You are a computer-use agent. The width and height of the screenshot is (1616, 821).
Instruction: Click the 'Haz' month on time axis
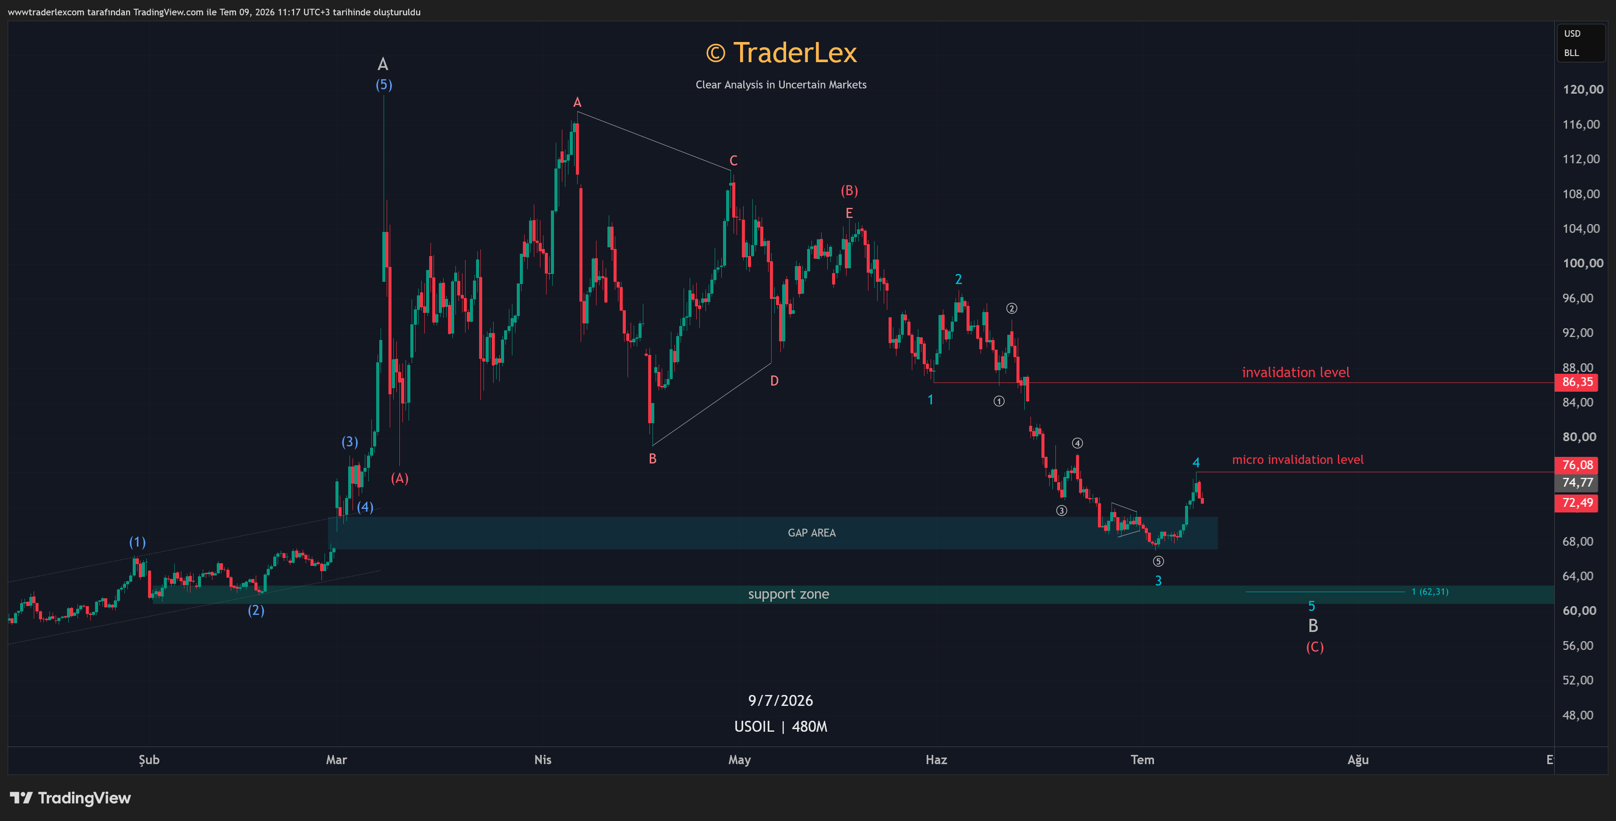click(x=936, y=760)
